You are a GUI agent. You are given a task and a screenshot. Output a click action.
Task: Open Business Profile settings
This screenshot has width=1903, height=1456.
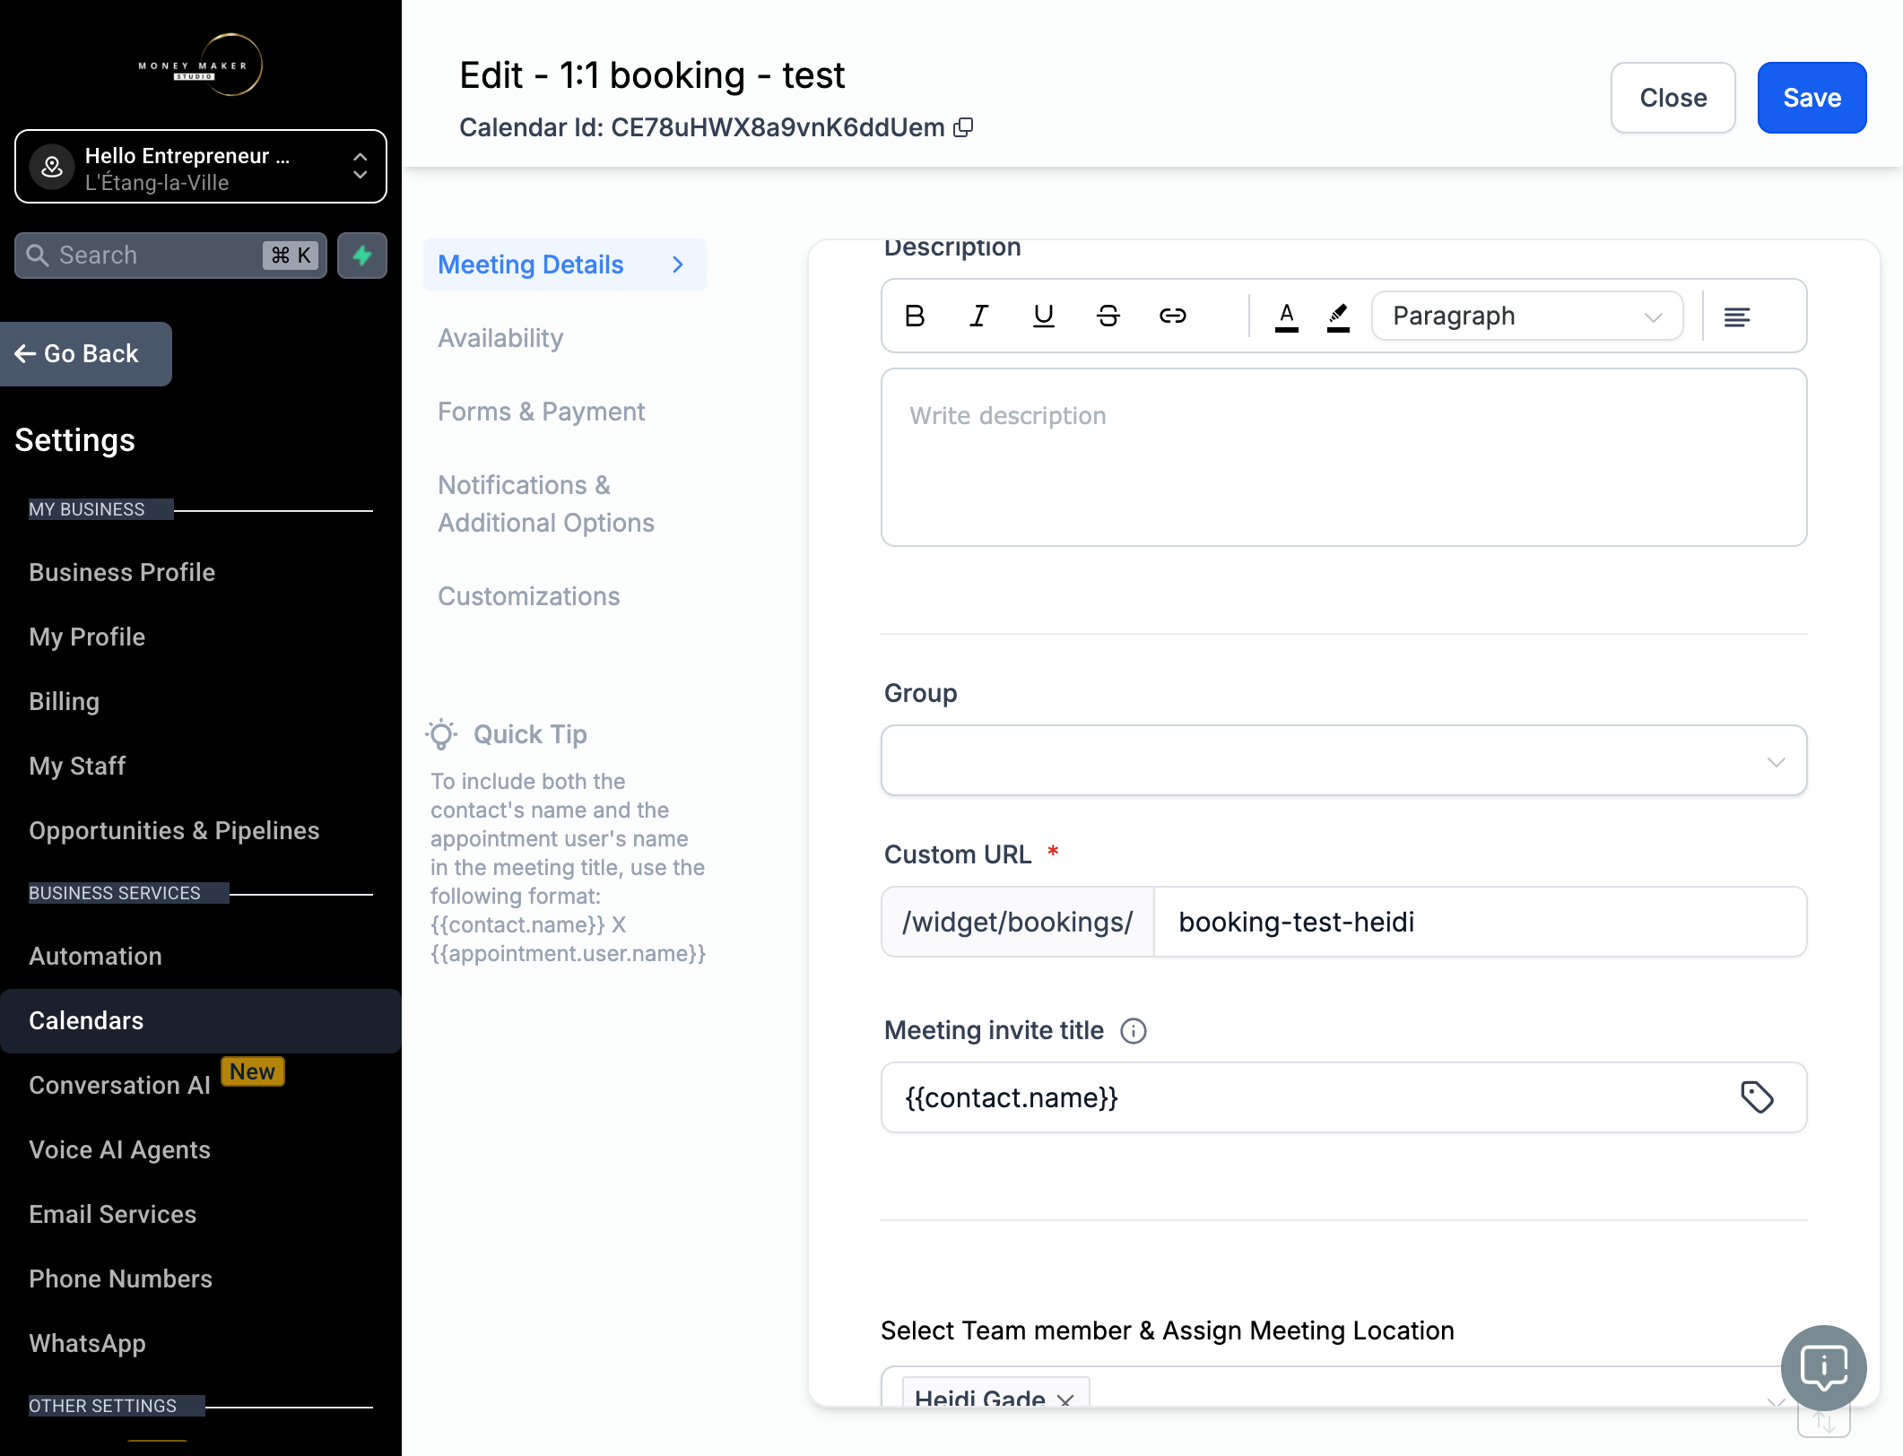tap(122, 572)
